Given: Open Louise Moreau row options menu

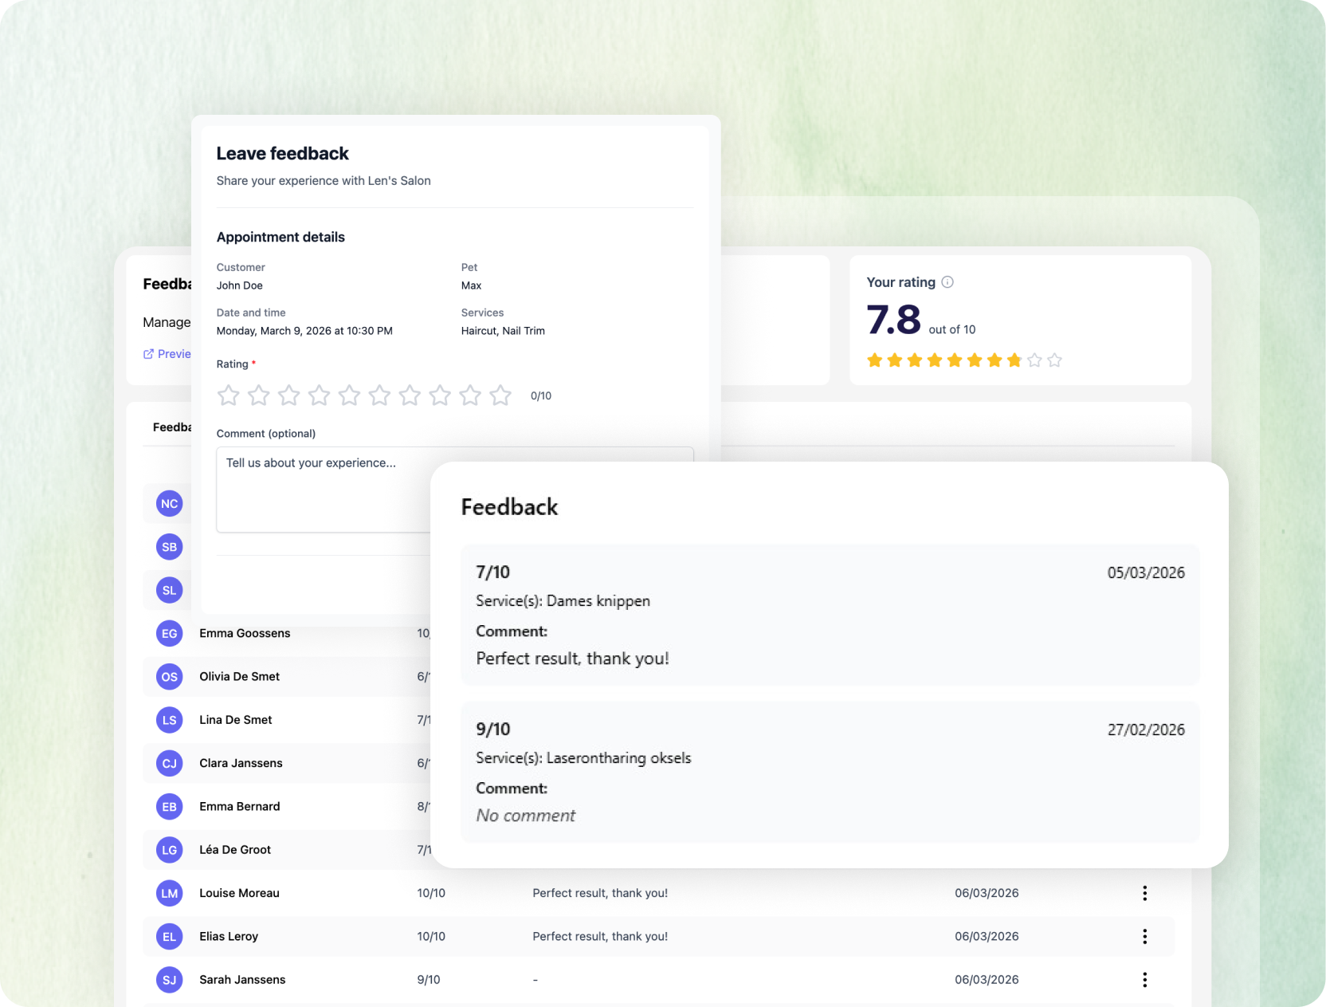Looking at the screenshot, I should (1144, 893).
